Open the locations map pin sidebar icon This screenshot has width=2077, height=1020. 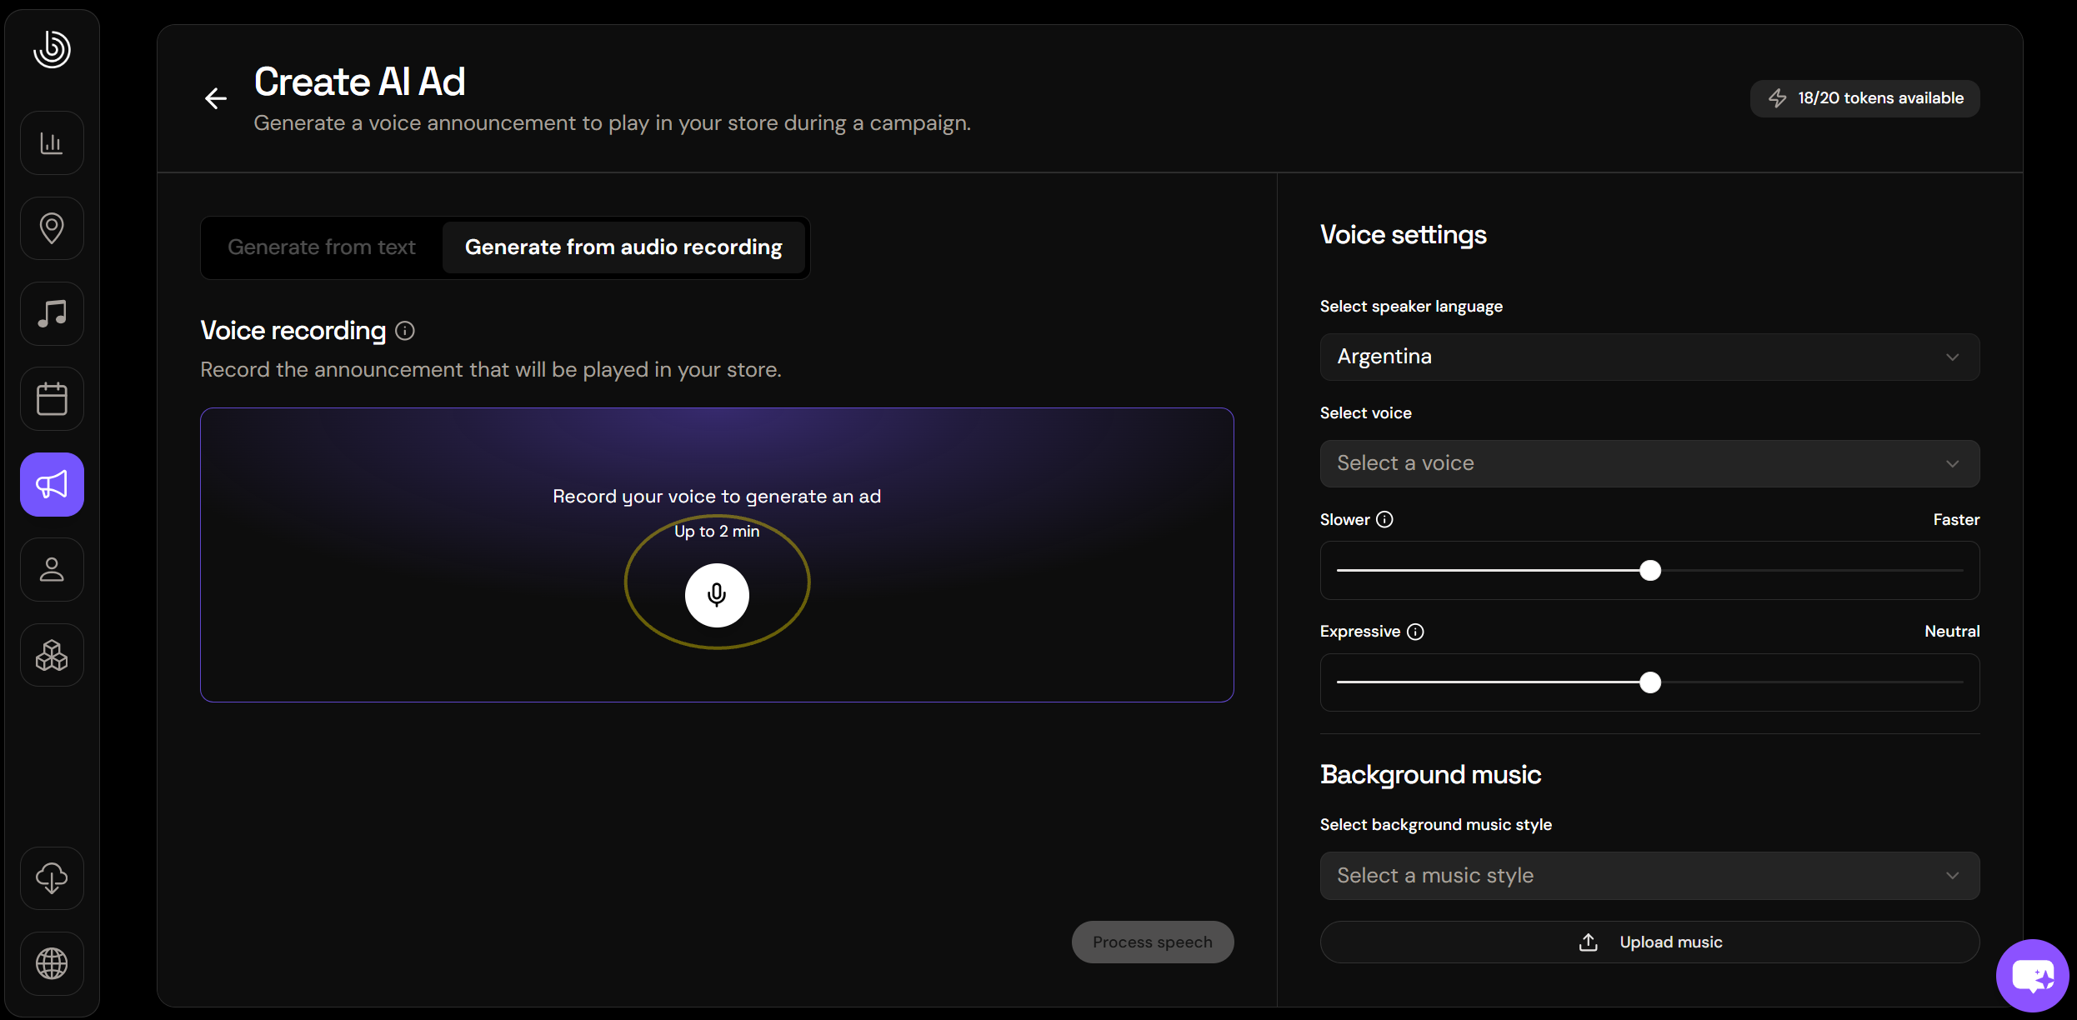click(x=52, y=228)
